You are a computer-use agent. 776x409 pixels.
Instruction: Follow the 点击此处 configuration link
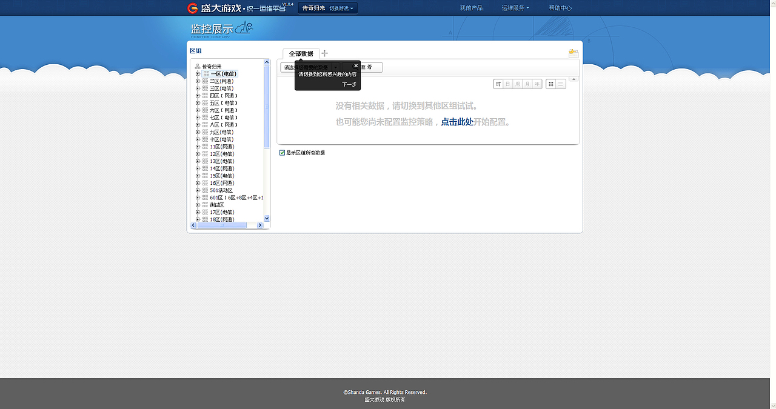[x=457, y=122]
